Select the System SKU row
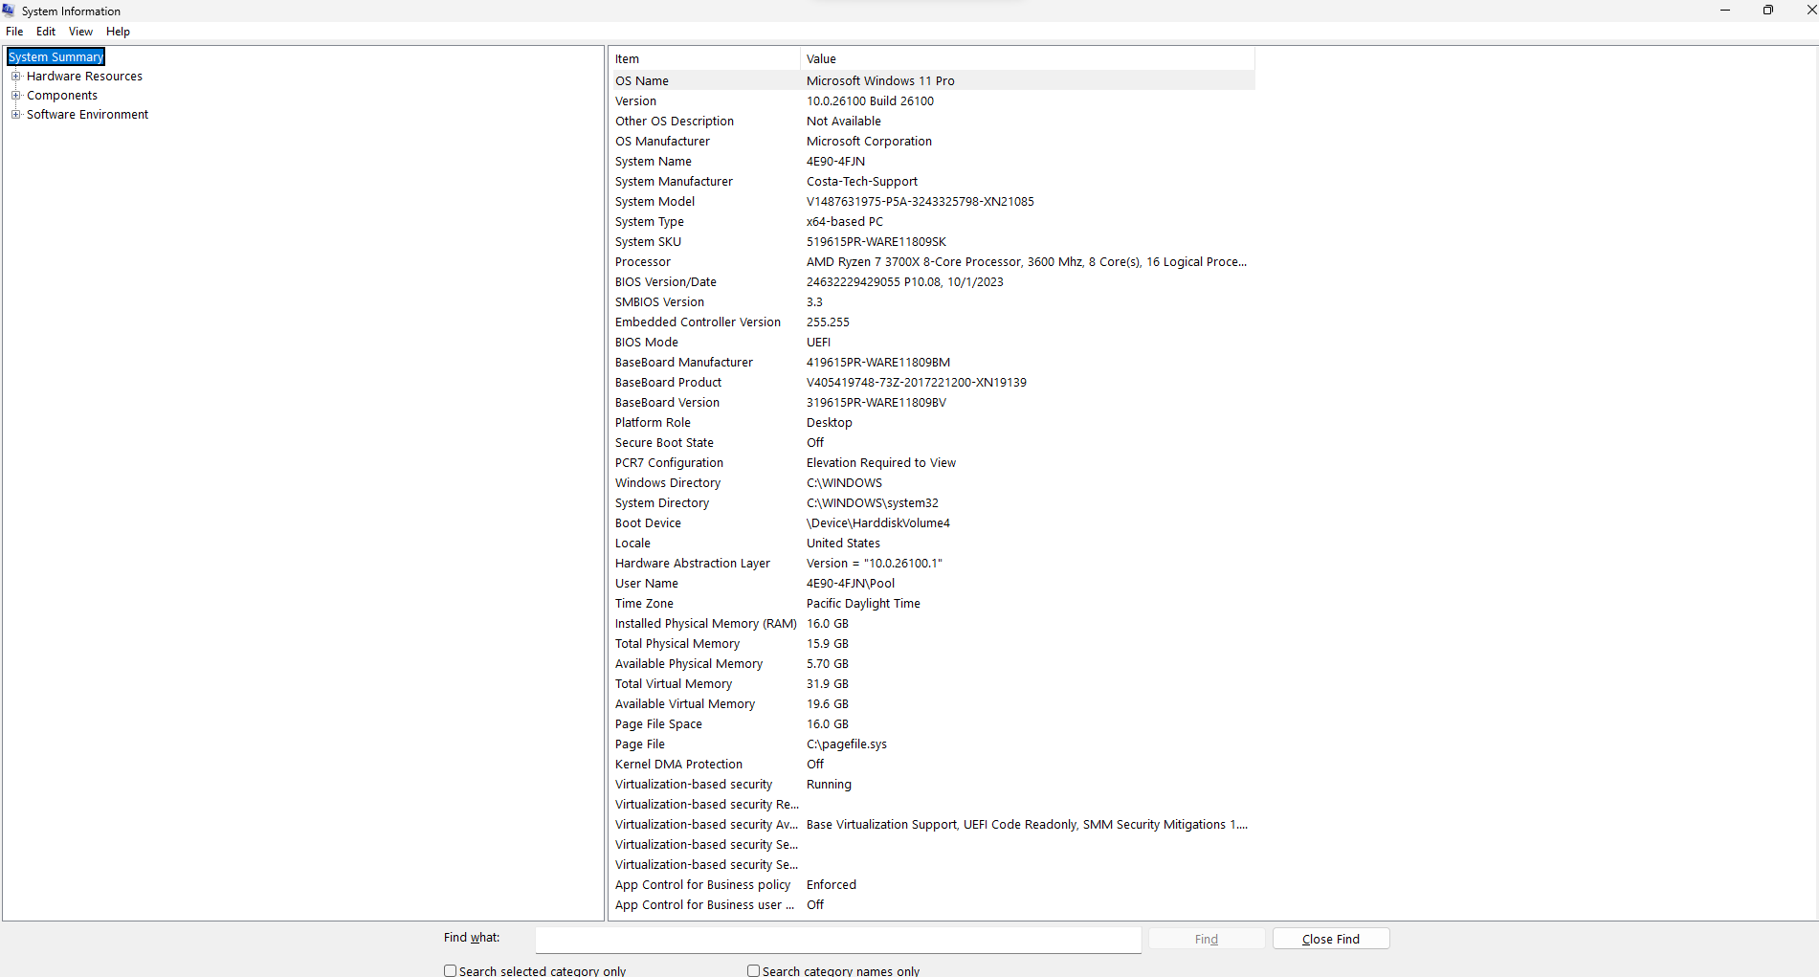This screenshot has height=977, width=1819. coord(932,242)
